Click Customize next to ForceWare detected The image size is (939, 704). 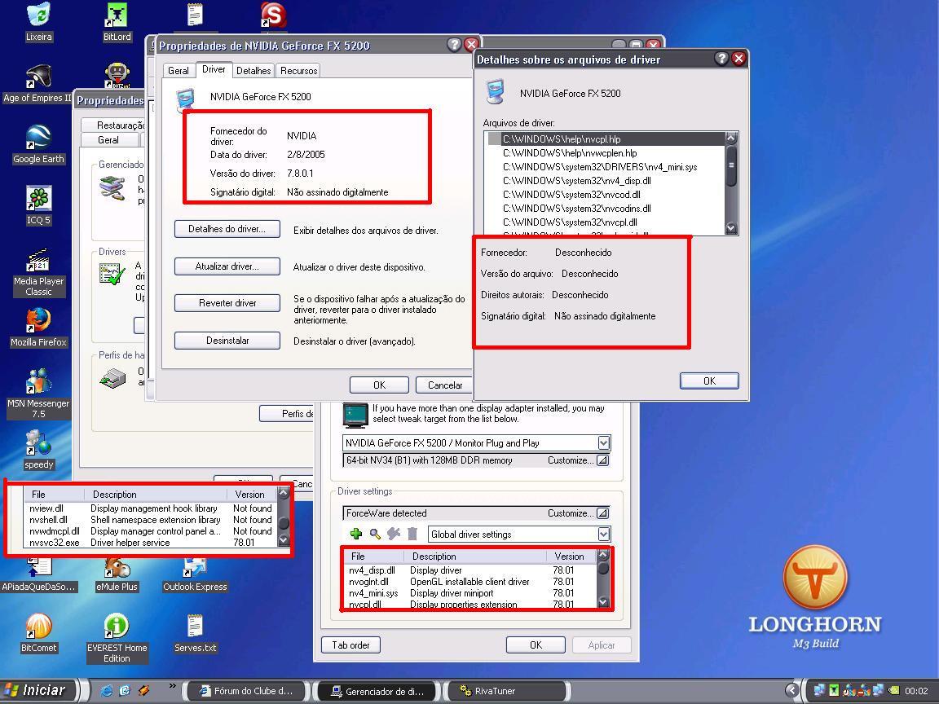tap(577, 513)
